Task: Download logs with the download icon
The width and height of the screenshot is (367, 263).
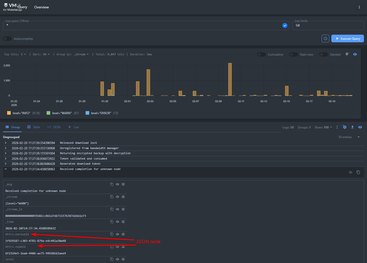Action: coord(352,127)
